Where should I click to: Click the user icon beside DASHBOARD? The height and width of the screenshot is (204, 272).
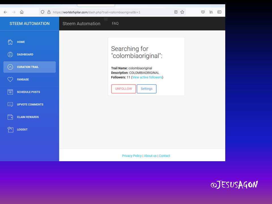point(10,54)
